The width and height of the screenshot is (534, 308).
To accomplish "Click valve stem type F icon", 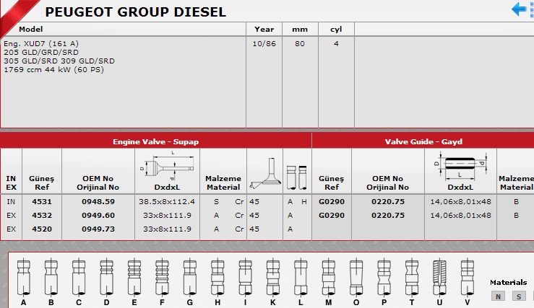I will point(160,278).
